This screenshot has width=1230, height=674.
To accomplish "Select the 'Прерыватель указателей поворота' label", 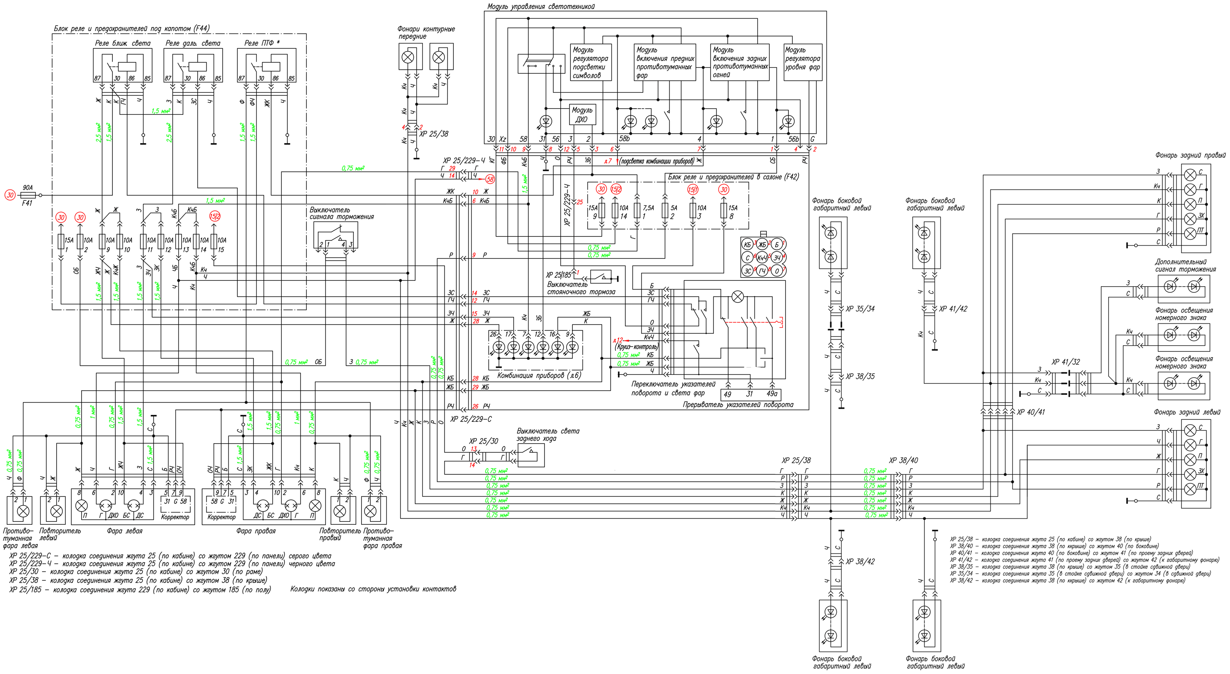I will click(x=738, y=405).
